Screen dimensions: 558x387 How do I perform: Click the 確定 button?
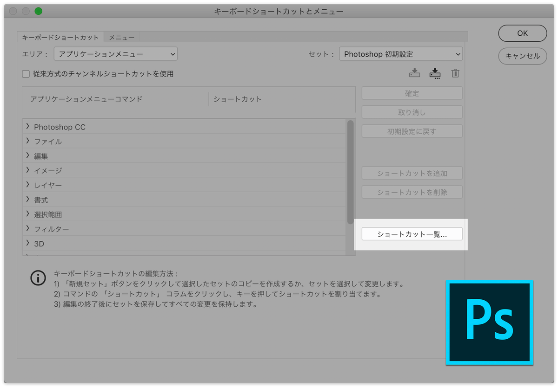point(412,93)
